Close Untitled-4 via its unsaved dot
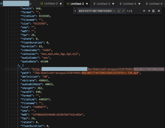The image size is (165, 128). click(113, 4)
